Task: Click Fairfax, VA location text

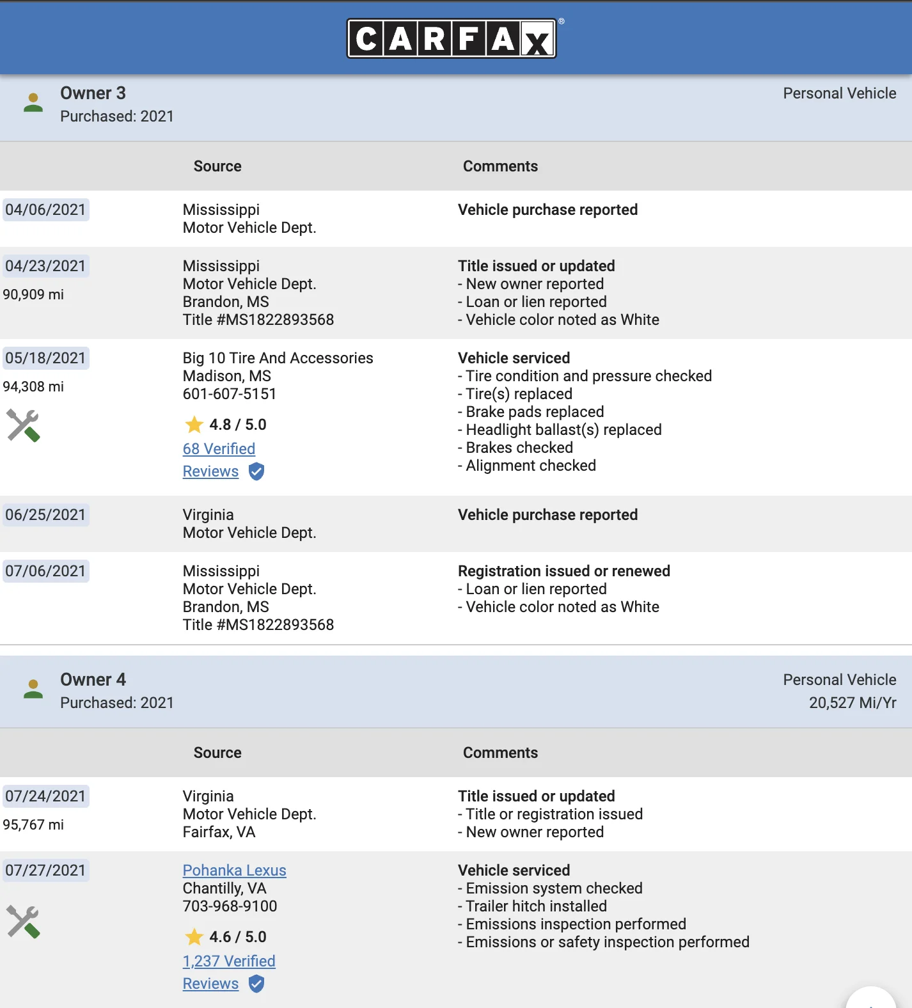Action: click(x=219, y=832)
